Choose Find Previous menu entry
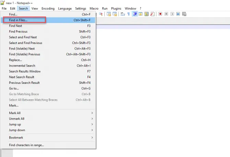This screenshot has height=157, width=230. pyautogui.click(x=48, y=32)
